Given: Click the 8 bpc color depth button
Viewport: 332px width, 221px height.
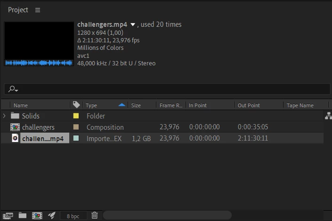Looking at the screenshot, I should (x=73, y=216).
